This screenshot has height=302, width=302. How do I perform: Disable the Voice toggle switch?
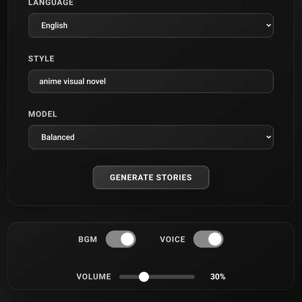tap(208, 239)
